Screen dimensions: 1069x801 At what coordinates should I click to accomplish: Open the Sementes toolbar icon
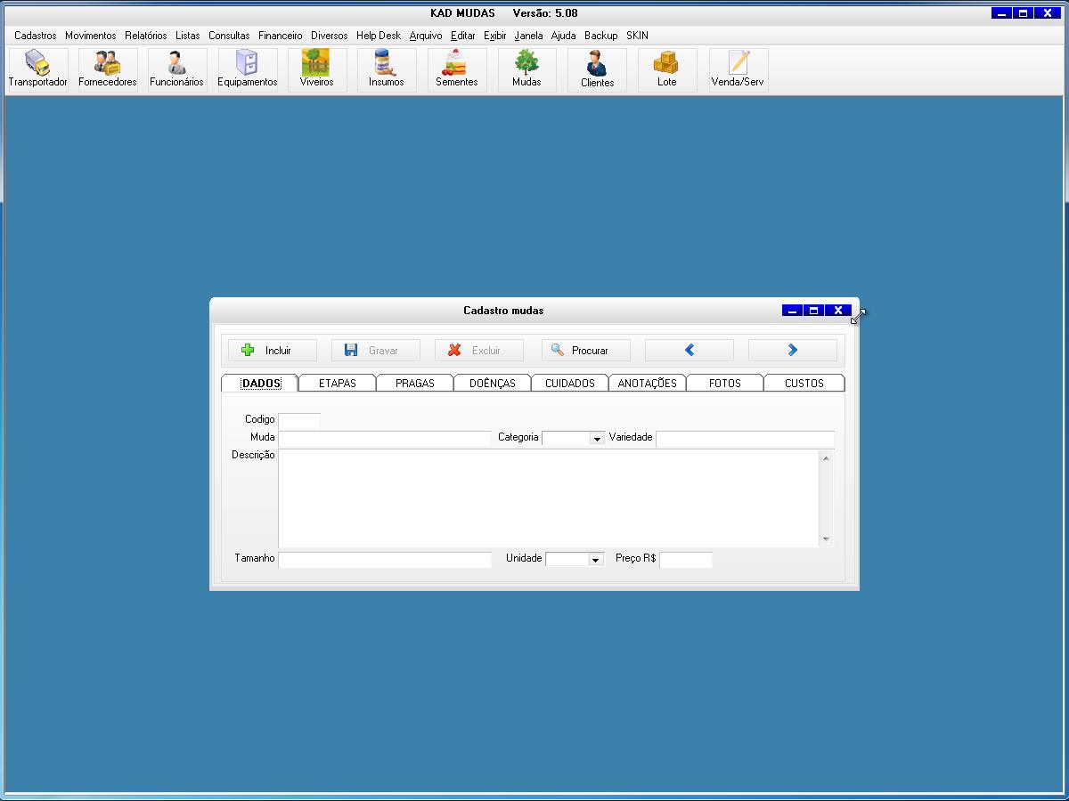point(457,69)
